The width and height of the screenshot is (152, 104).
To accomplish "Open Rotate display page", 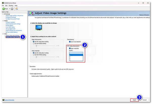I will pyautogui.click(x=9, y=25).
